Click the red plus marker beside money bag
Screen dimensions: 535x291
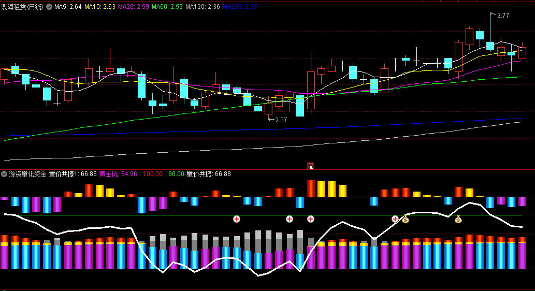(395, 219)
